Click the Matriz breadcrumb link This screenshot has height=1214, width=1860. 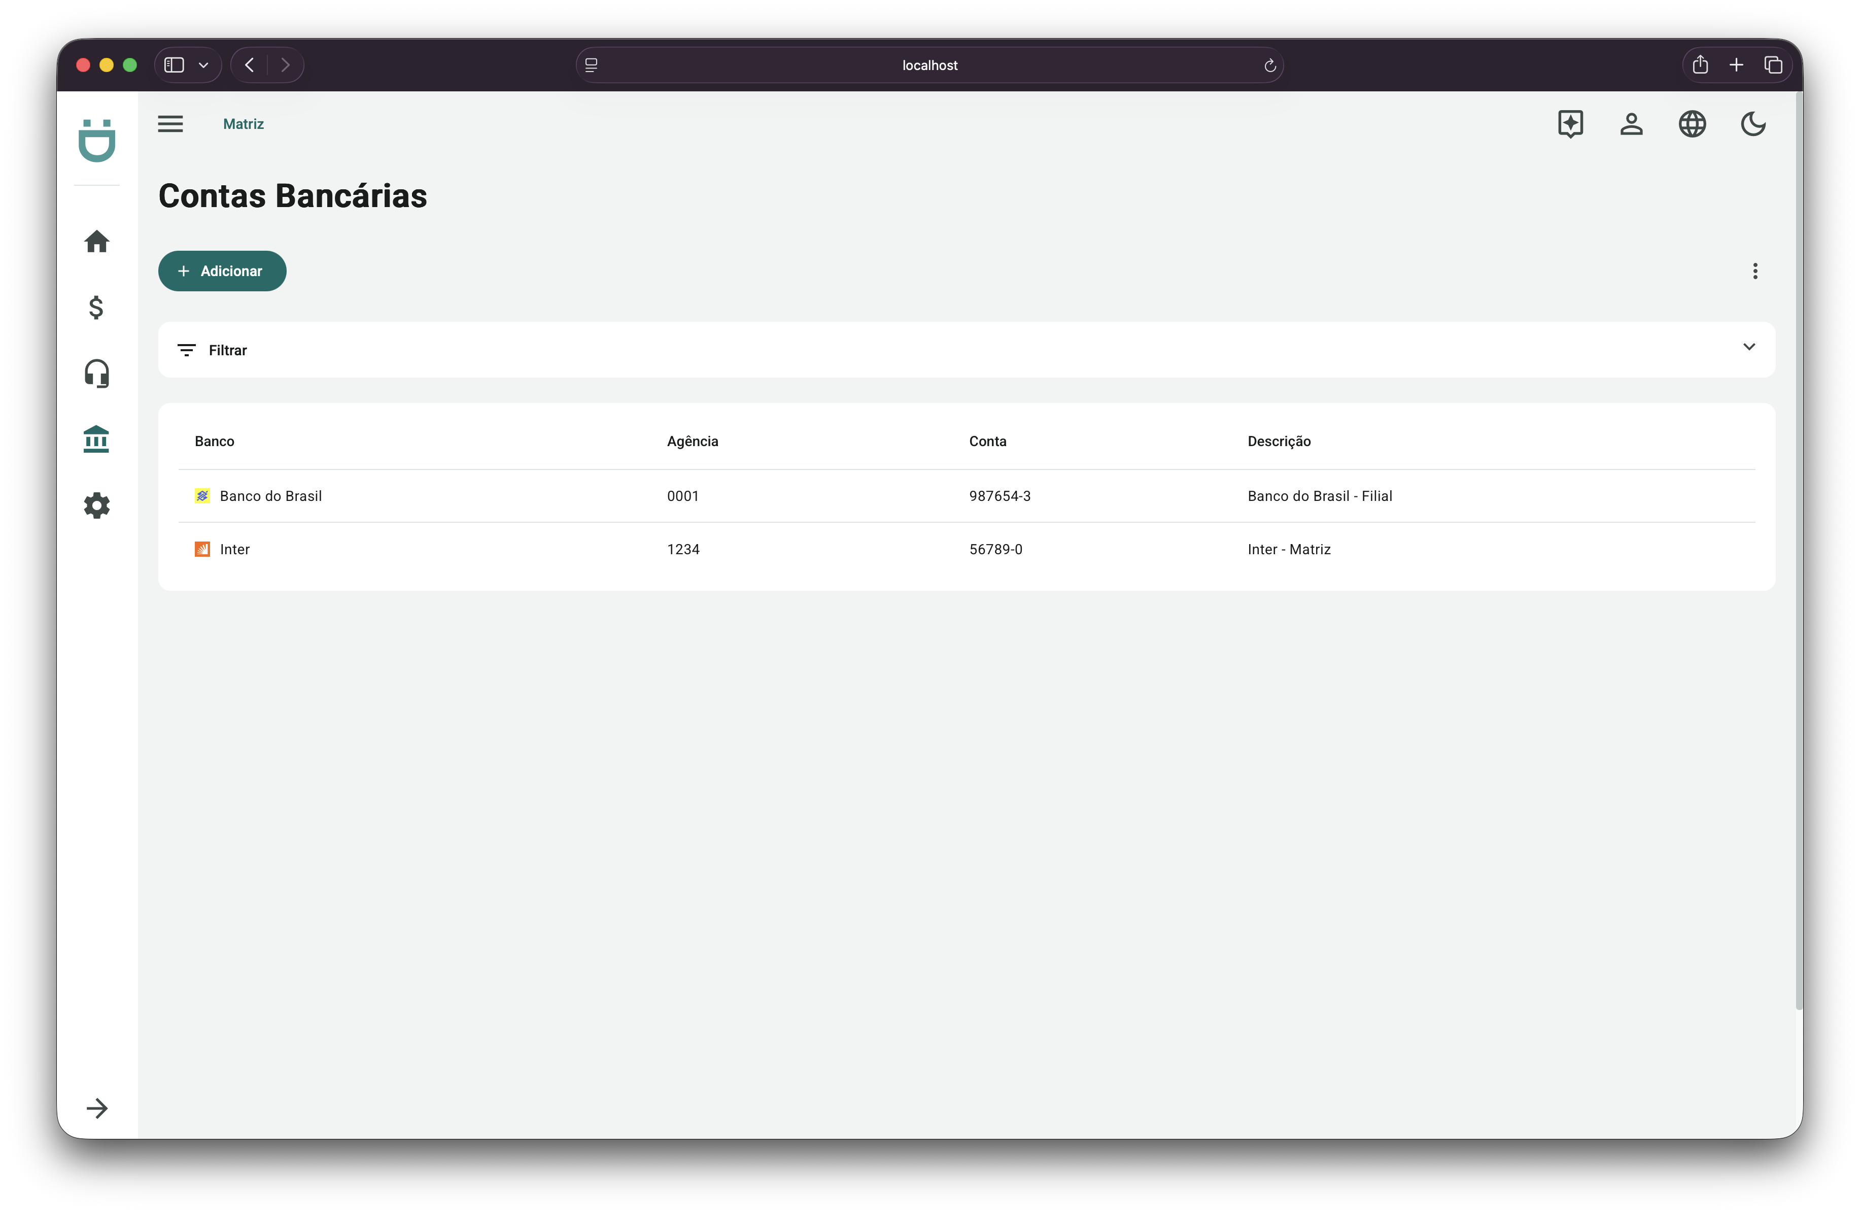243,123
